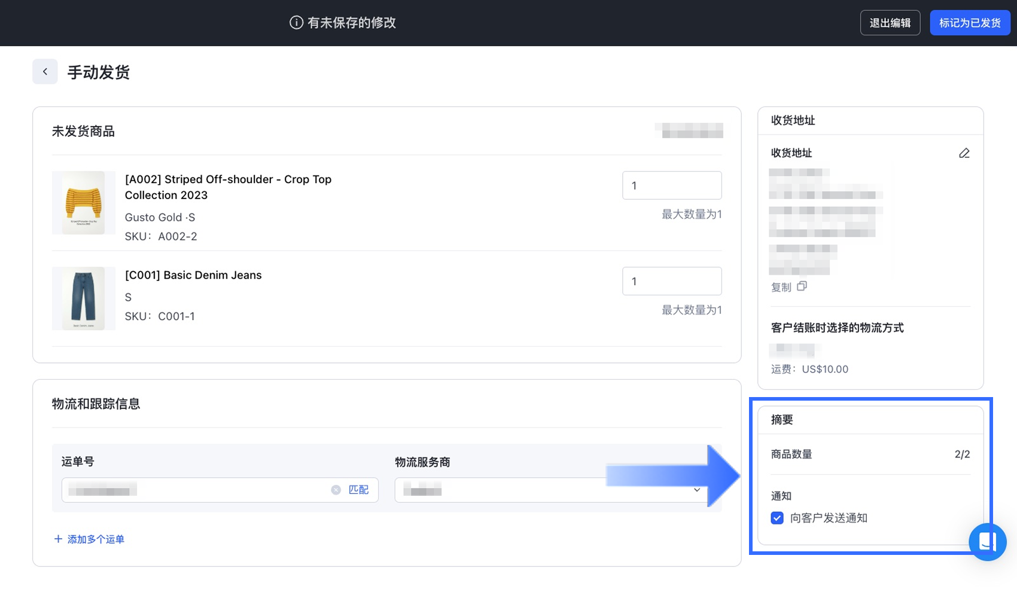This screenshot has height=592, width=1017.
Task: Uncheck 向客户发送通知 checkbox
Action: [777, 518]
